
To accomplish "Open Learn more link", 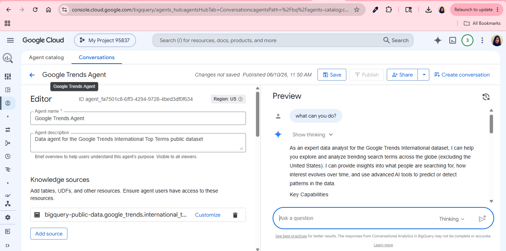I will click(383, 245).
